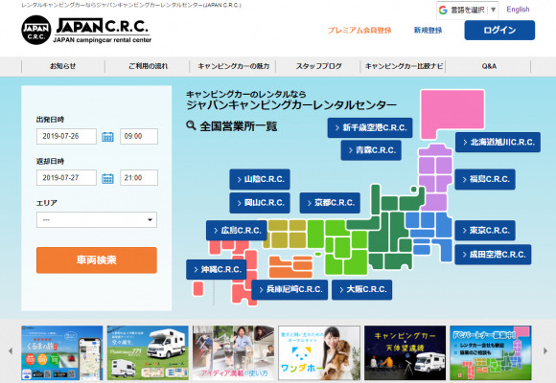Image resolution: width=556 pixels, height=383 pixels.
Task: Open the お知らせ navigation tab
Action: point(62,66)
